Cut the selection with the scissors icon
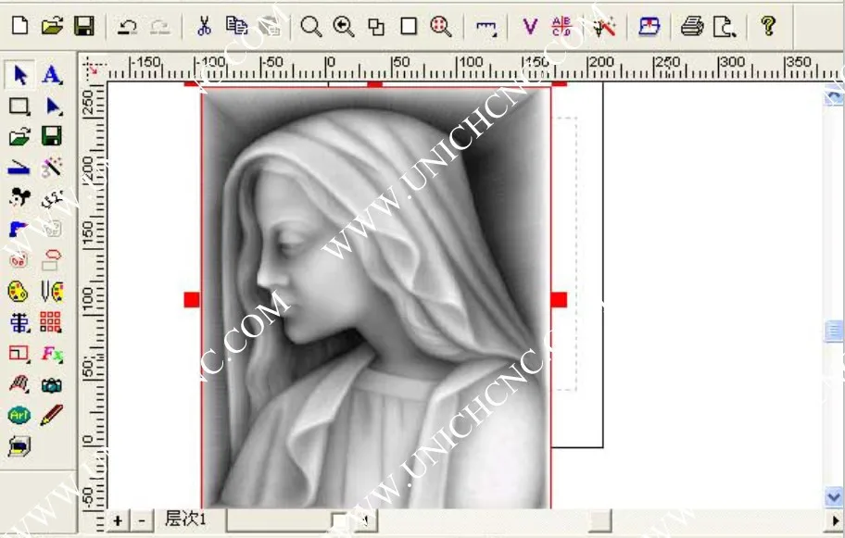The width and height of the screenshot is (845, 538). (204, 25)
